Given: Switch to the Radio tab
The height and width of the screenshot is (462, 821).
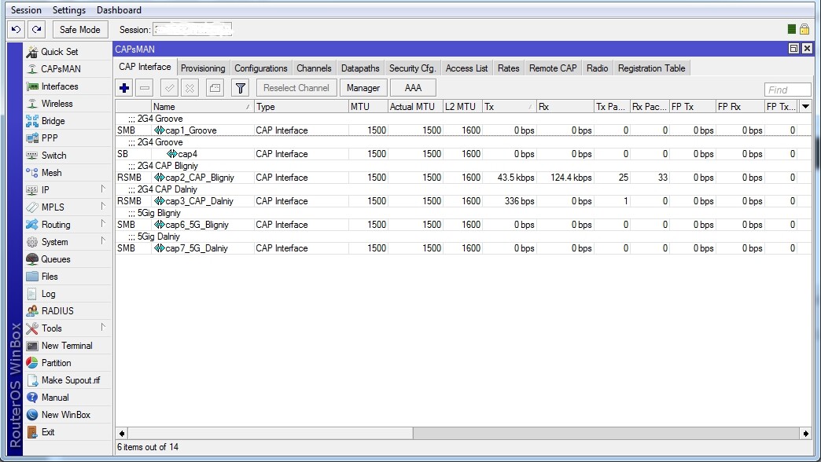Looking at the screenshot, I should click(x=598, y=68).
